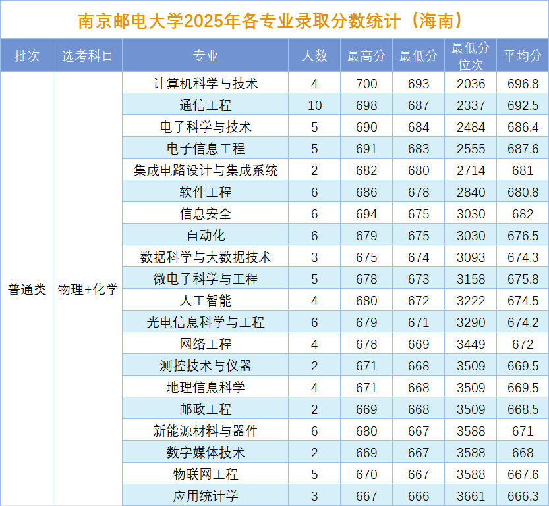Click average score 692.5
This screenshot has height=506, width=549.
click(523, 105)
